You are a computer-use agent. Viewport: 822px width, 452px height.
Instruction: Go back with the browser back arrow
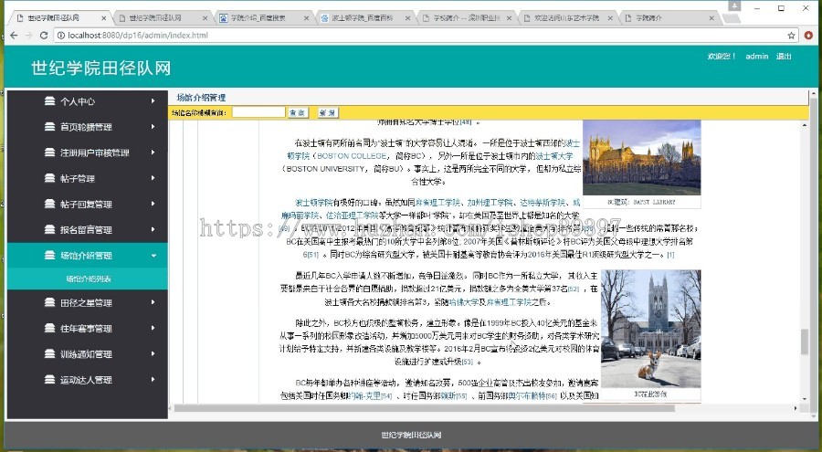tap(14, 35)
